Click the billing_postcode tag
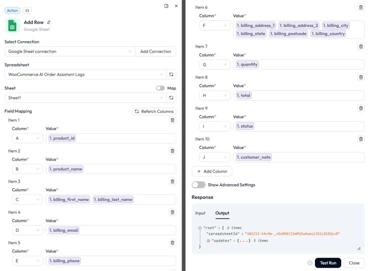The width and height of the screenshot is (371, 271). (288, 34)
